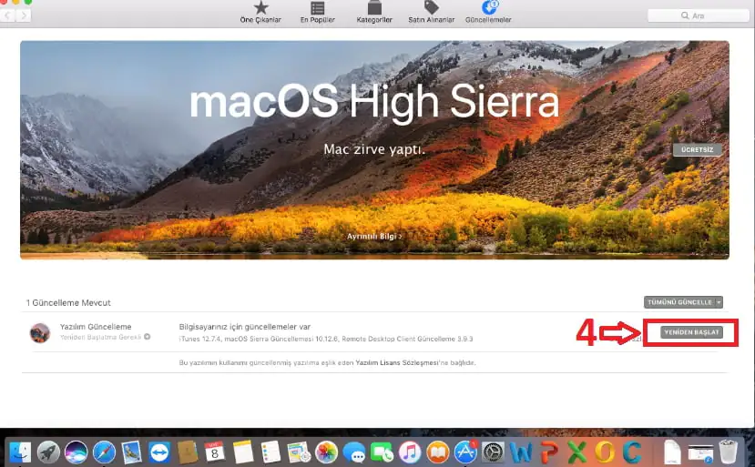Open Calendar from the dock
This screenshot has width=755, height=467.
point(215,452)
